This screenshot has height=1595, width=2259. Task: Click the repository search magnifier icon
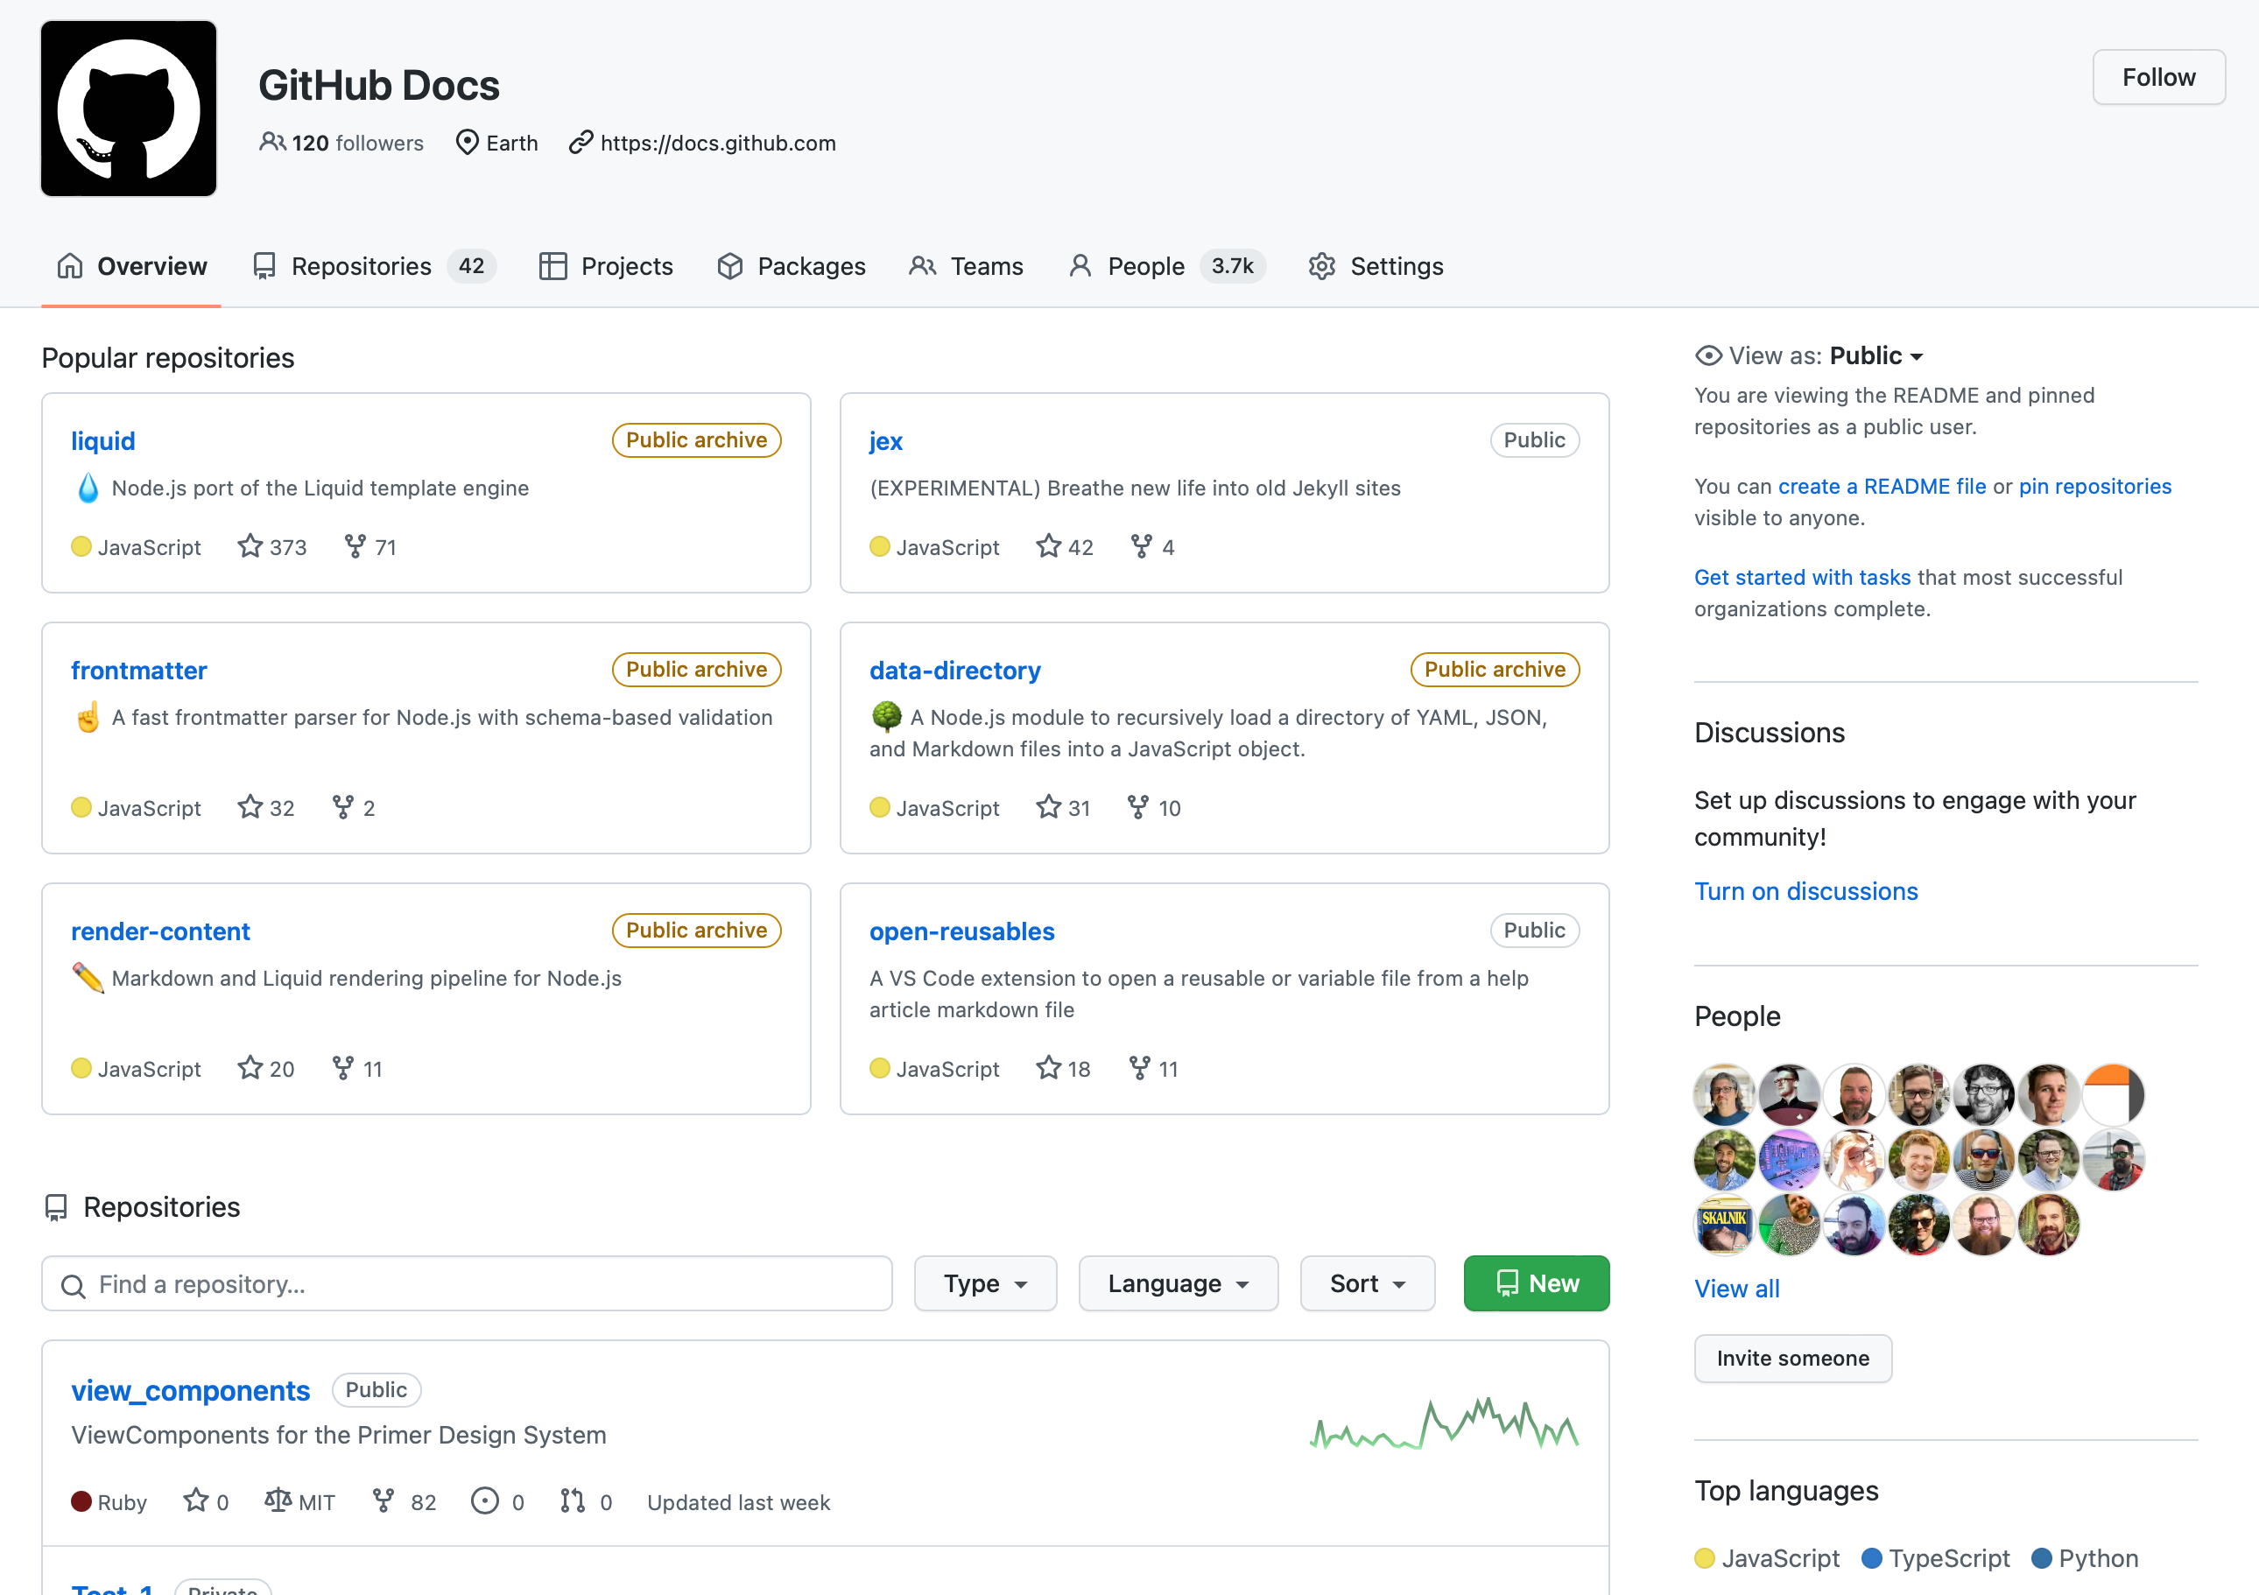pos(73,1284)
